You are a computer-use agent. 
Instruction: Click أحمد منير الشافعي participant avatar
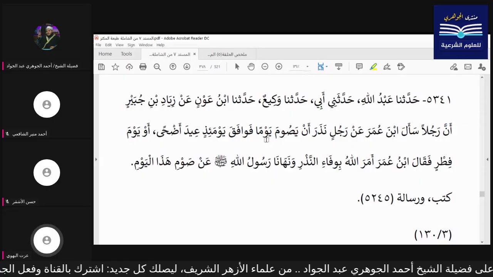pyautogui.click(x=47, y=105)
